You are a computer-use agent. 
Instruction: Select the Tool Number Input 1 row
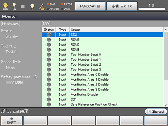(x=103, y=59)
